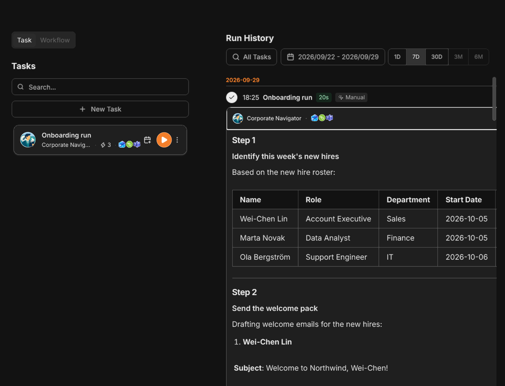Click magnifier icon in All Tasks filter

tap(236, 57)
